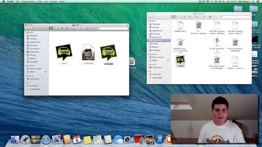This screenshot has height=147, width=262.
Task: Open Dropbox in DiRT 2 window sidebar
Action: [x=34, y=36]
